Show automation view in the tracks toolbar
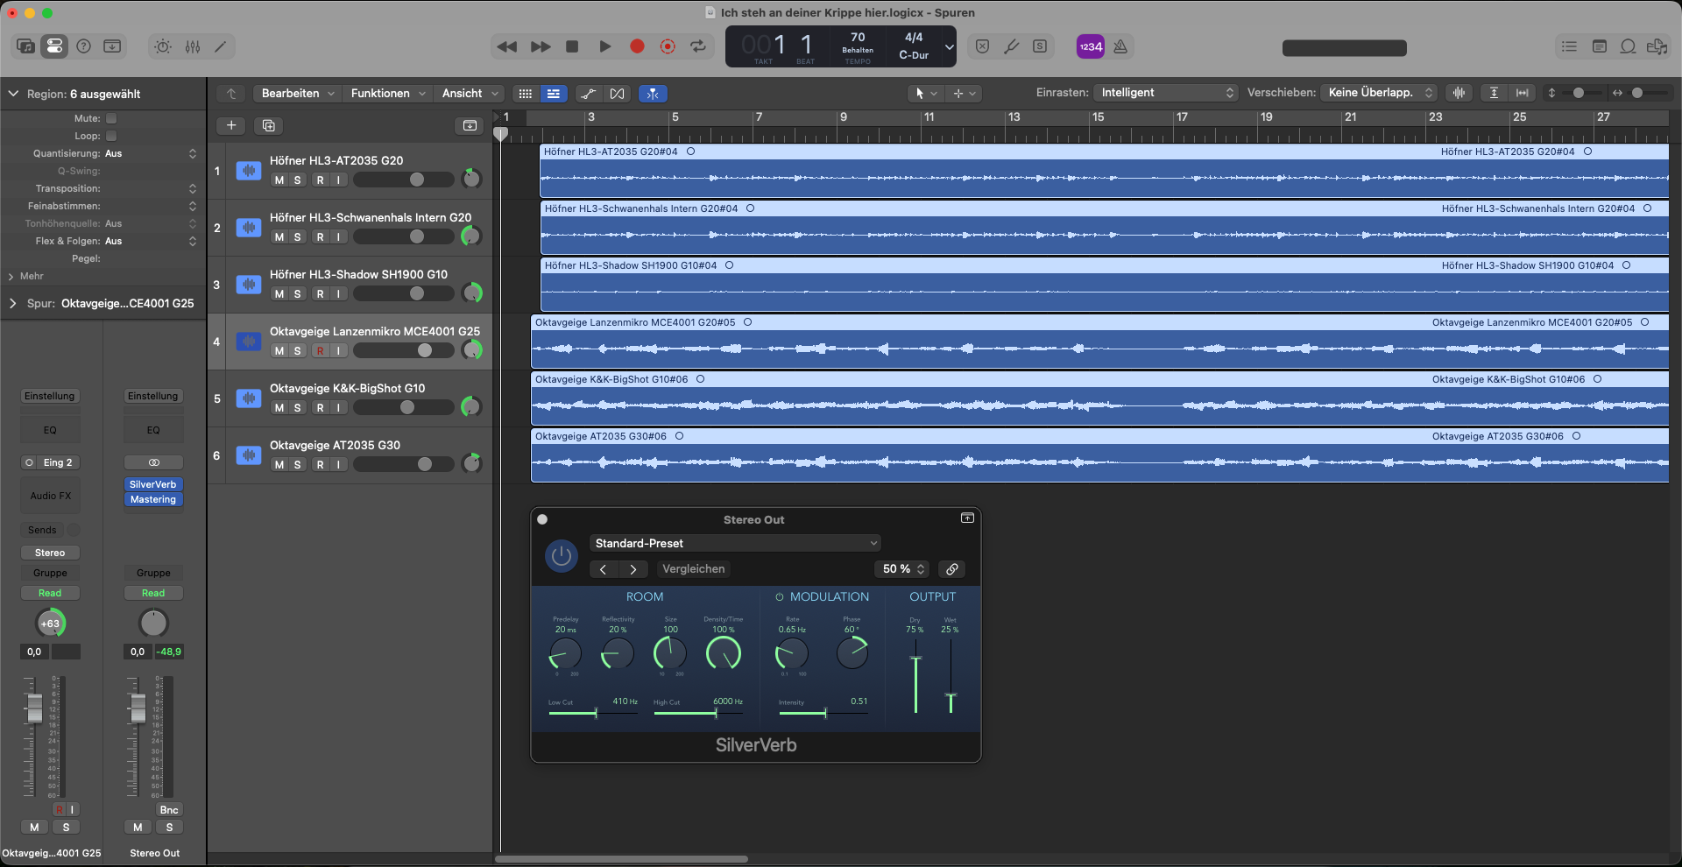The height and width of the screenshot is (867, 1682). [x=589, y=94]
